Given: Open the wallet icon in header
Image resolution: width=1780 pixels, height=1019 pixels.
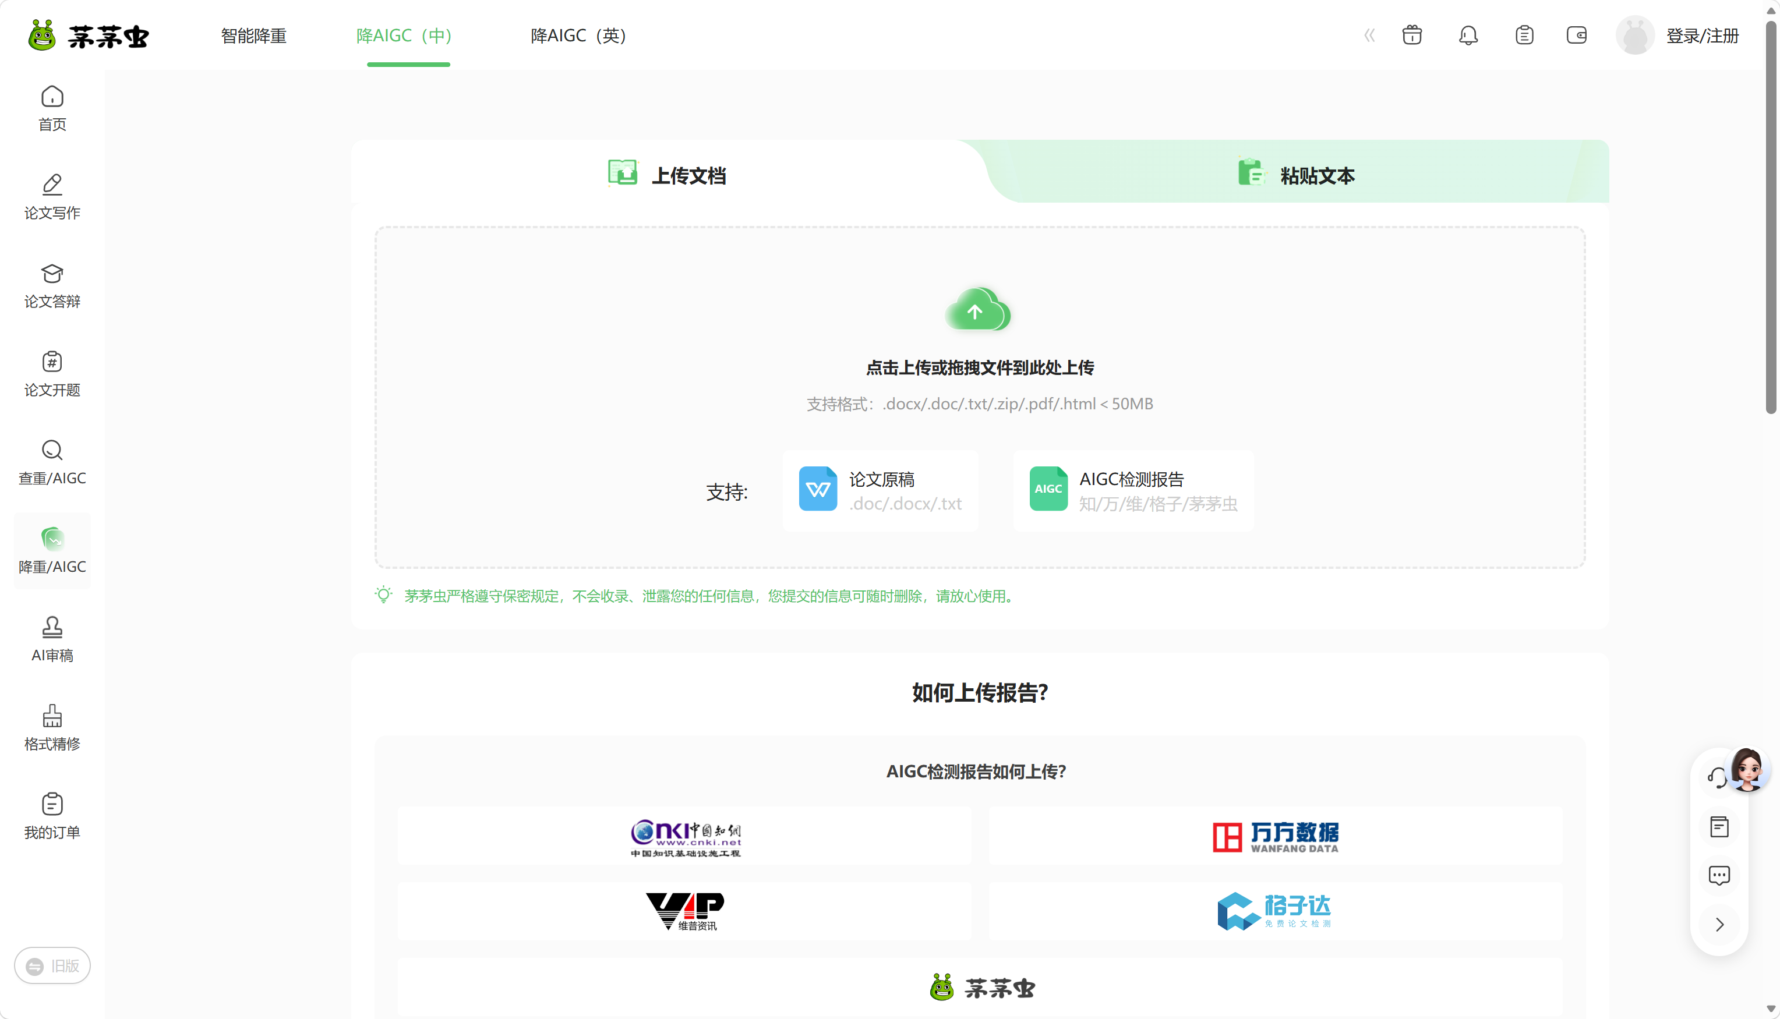Looking at the screenshot, I should coord(1576,35).
